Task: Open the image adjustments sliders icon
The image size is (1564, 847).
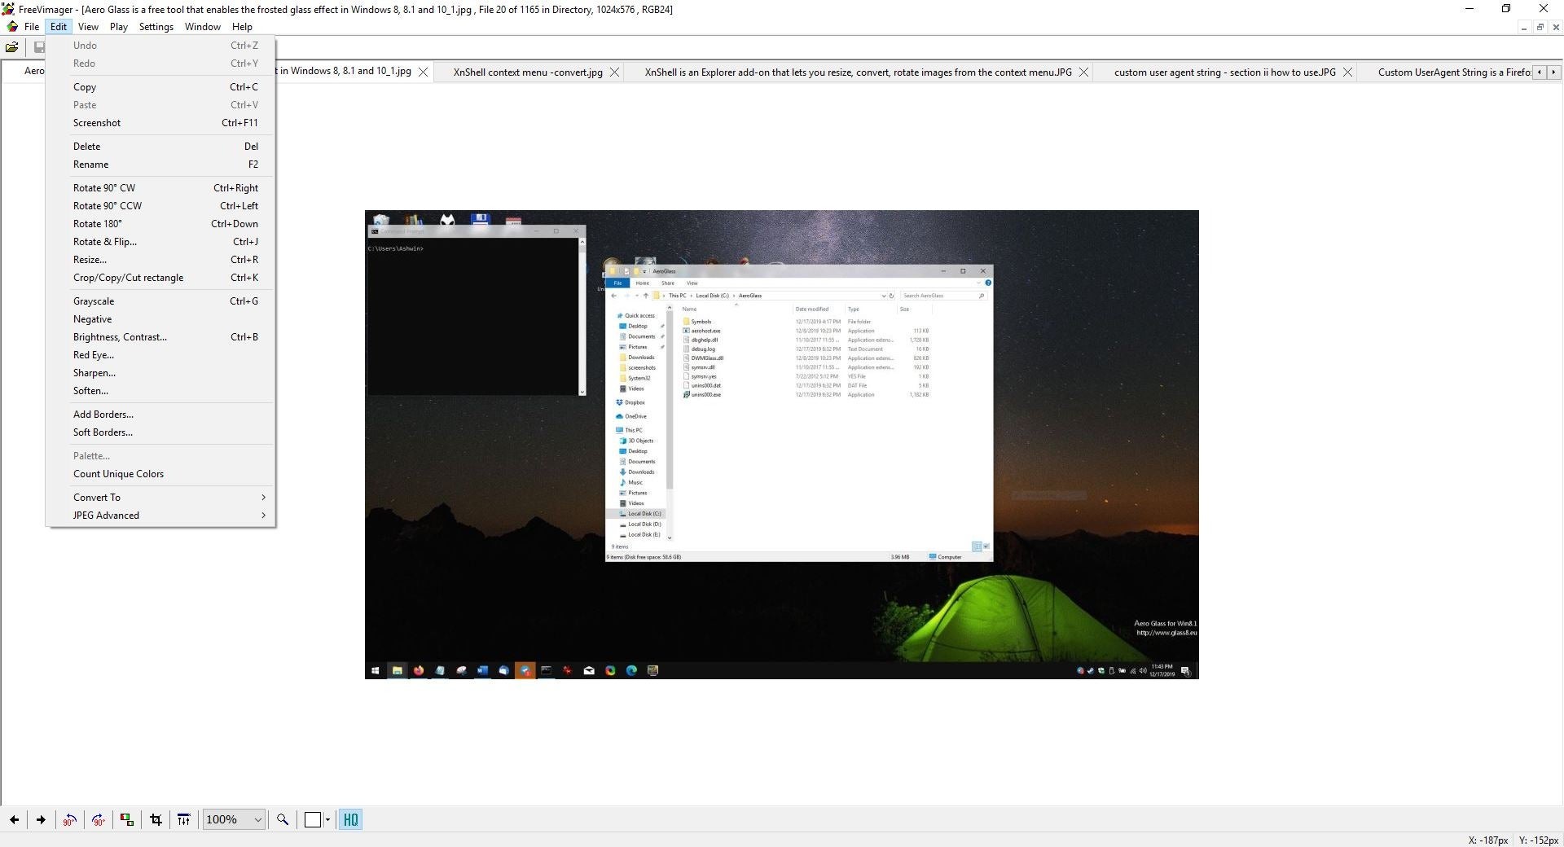Action: coord(184,819)
